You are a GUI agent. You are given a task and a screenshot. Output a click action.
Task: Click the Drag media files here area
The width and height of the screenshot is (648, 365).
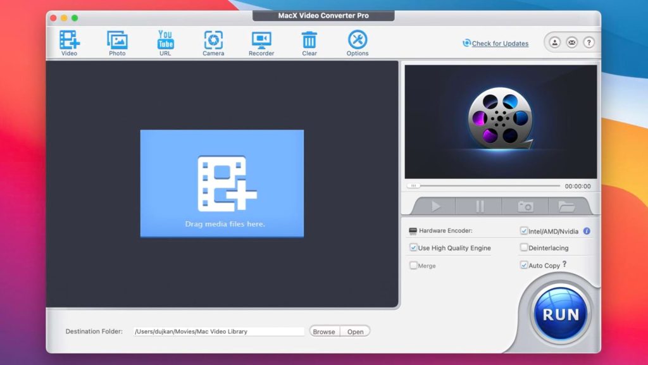click(222, 183)
